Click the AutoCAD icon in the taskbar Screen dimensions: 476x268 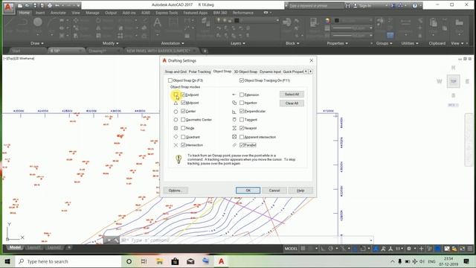tap(222, 261)
